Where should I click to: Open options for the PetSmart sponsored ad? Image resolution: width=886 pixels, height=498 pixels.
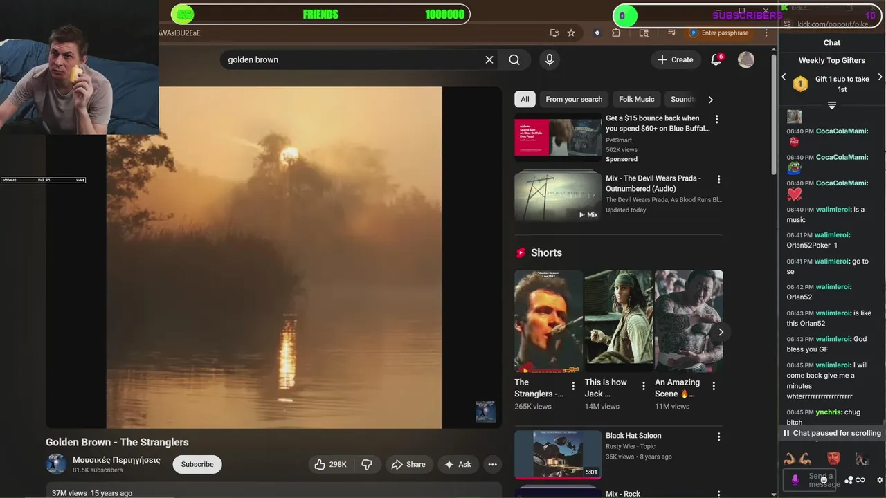(x=716, y=119)
